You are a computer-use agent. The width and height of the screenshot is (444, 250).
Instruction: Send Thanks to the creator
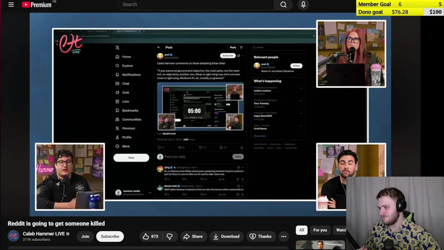click(x=261, y=236)
